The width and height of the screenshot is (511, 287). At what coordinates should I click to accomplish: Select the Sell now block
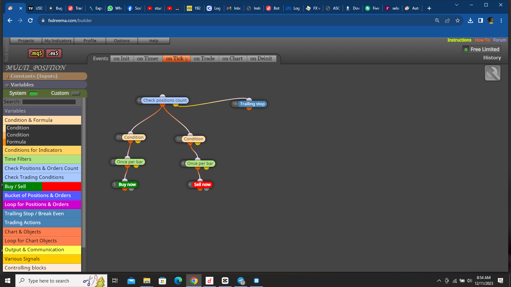click(x=202, y=185)
